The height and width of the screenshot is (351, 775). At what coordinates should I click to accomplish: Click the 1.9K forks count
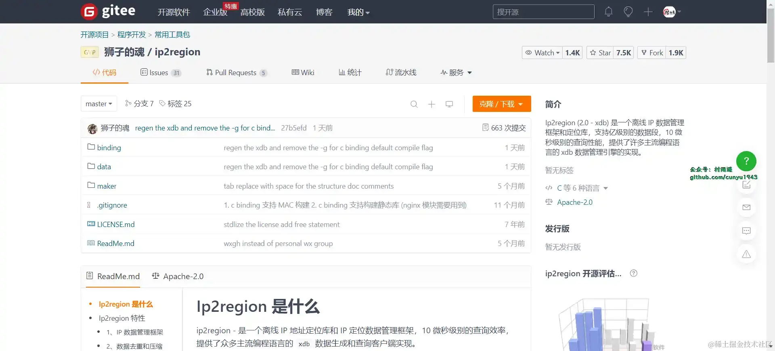coord(676,53)
